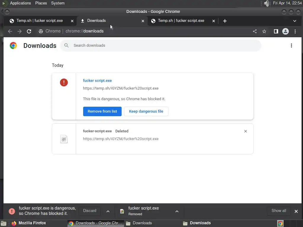The image size is (303, 227).
Task: Close the download shelf bar
Action: (296, 211)
